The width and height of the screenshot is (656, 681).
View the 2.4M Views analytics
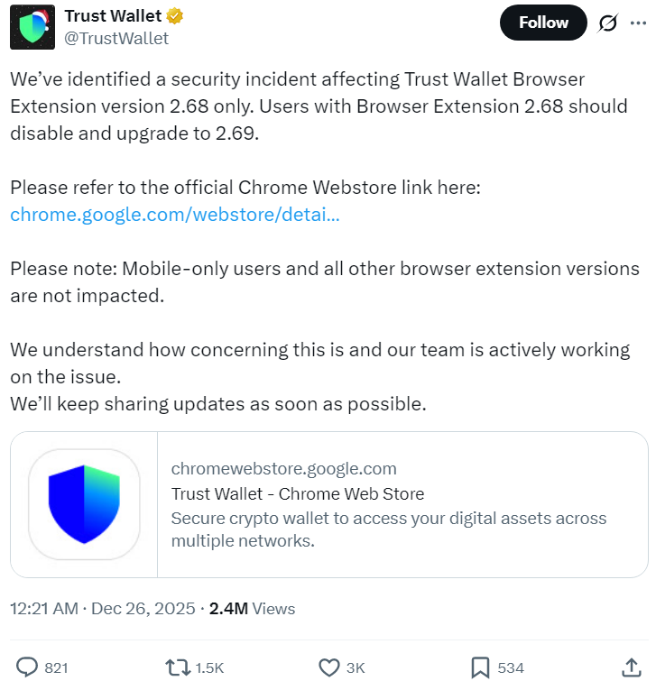tap(252, 609)
